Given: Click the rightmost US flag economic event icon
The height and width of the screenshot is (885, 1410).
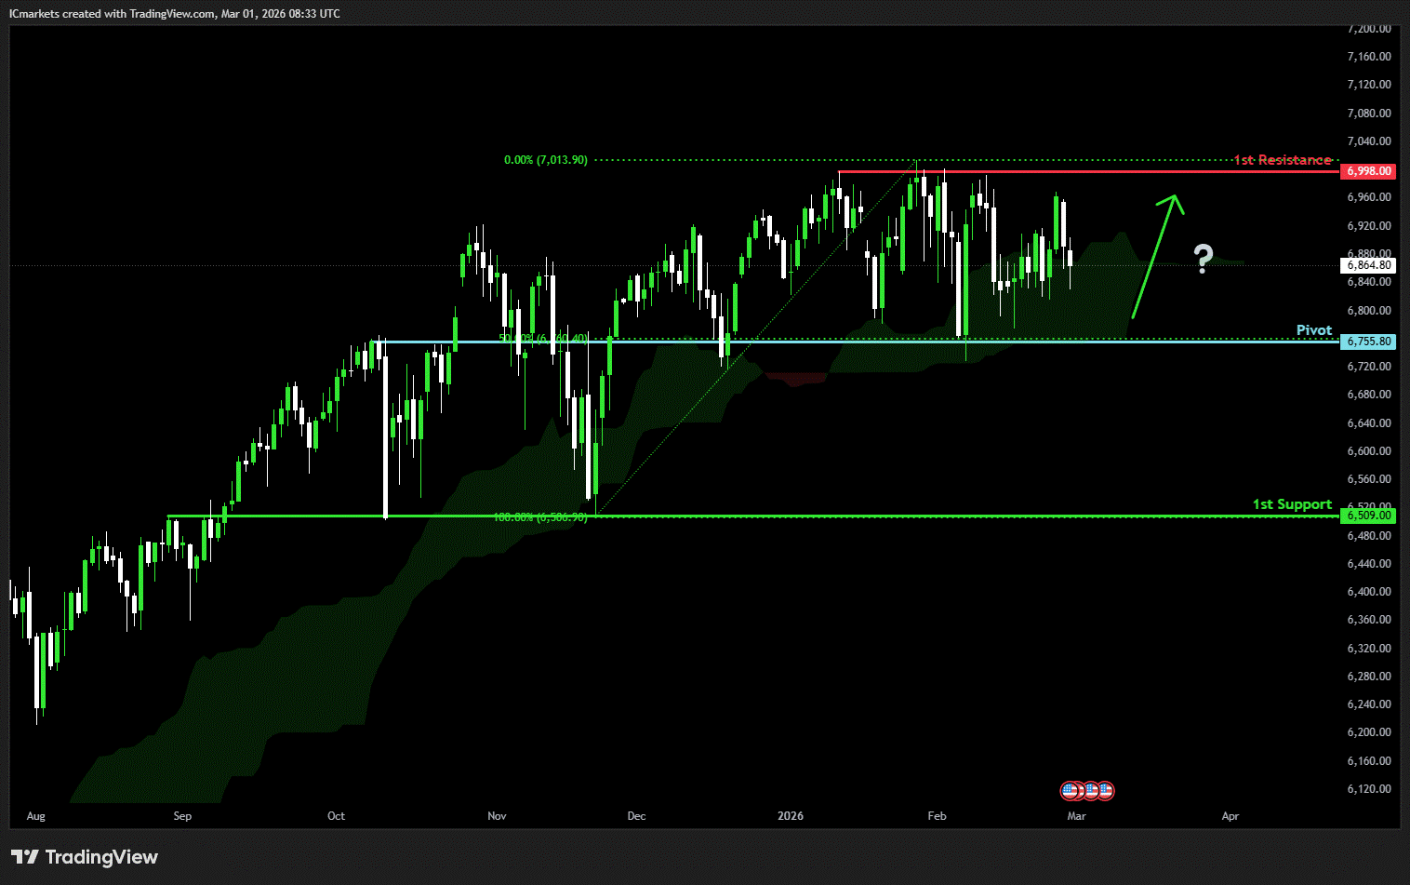Looking at the screenshot, I should 1105,791.
